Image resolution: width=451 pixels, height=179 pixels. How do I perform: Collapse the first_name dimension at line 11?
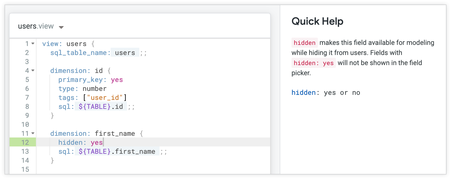point(33,134)
